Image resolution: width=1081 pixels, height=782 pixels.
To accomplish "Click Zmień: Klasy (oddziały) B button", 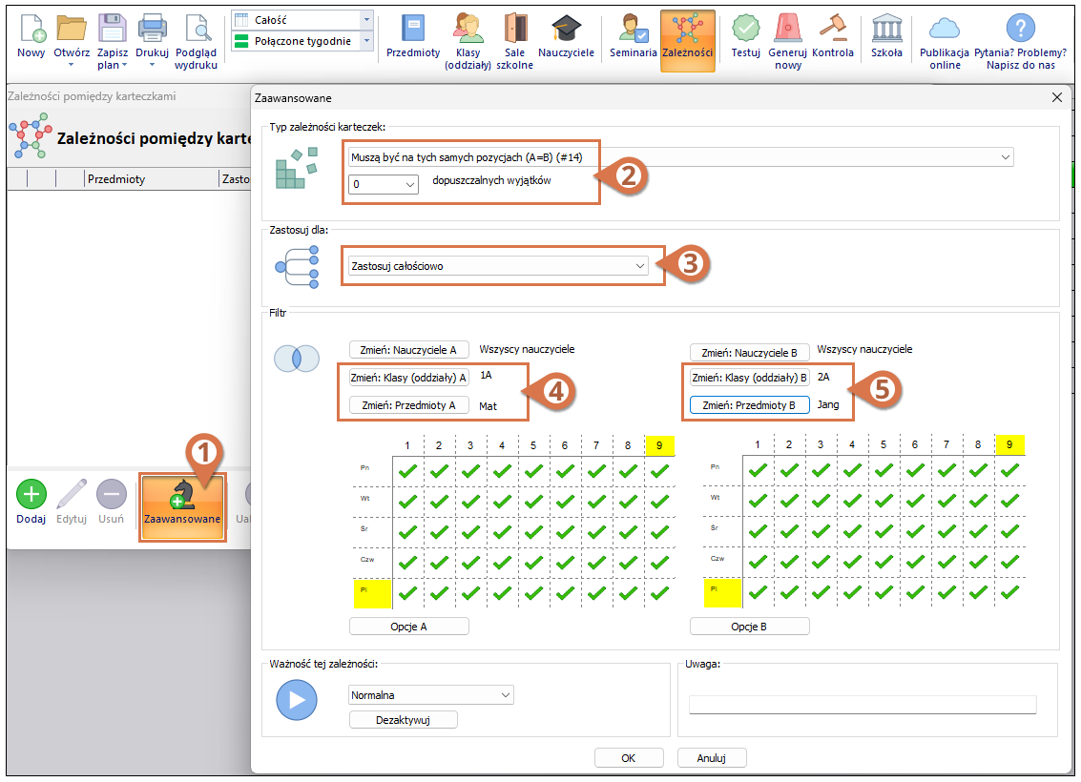I will click(x=749, y=378).
